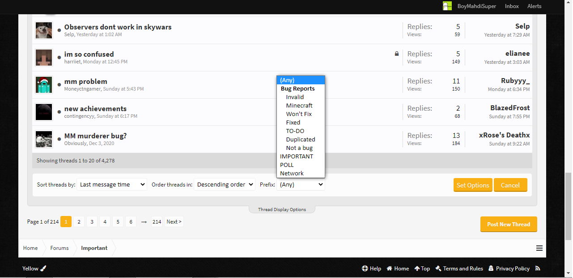
Task: Go to page 4
Action: point(105,222)
